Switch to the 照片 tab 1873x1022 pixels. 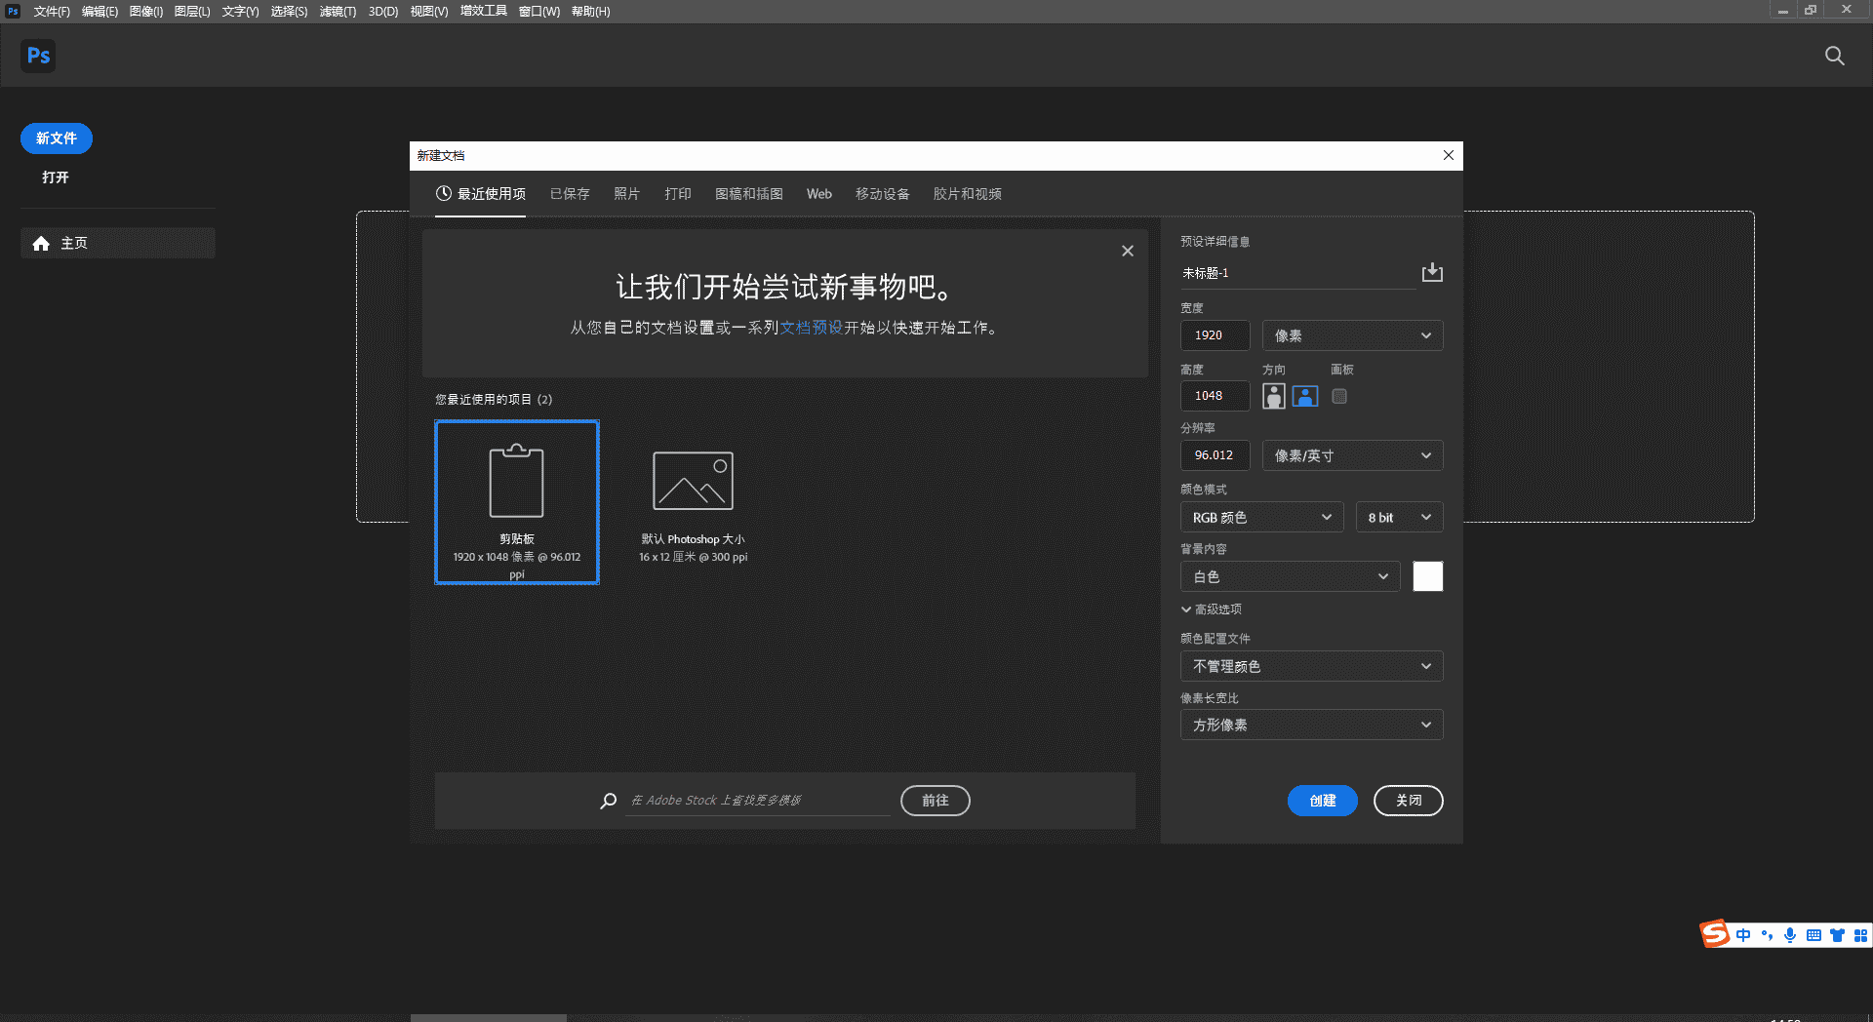pos(626,194)
